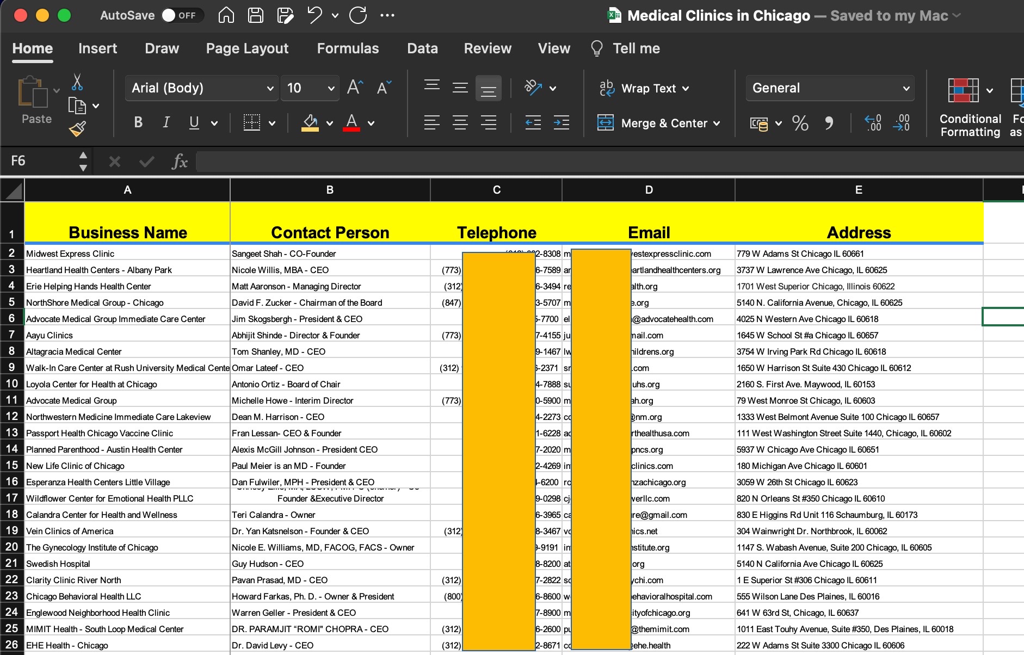Select Center horizontal alignment icon
Screen dimensions: 1024x655
(x=460, y=122)
